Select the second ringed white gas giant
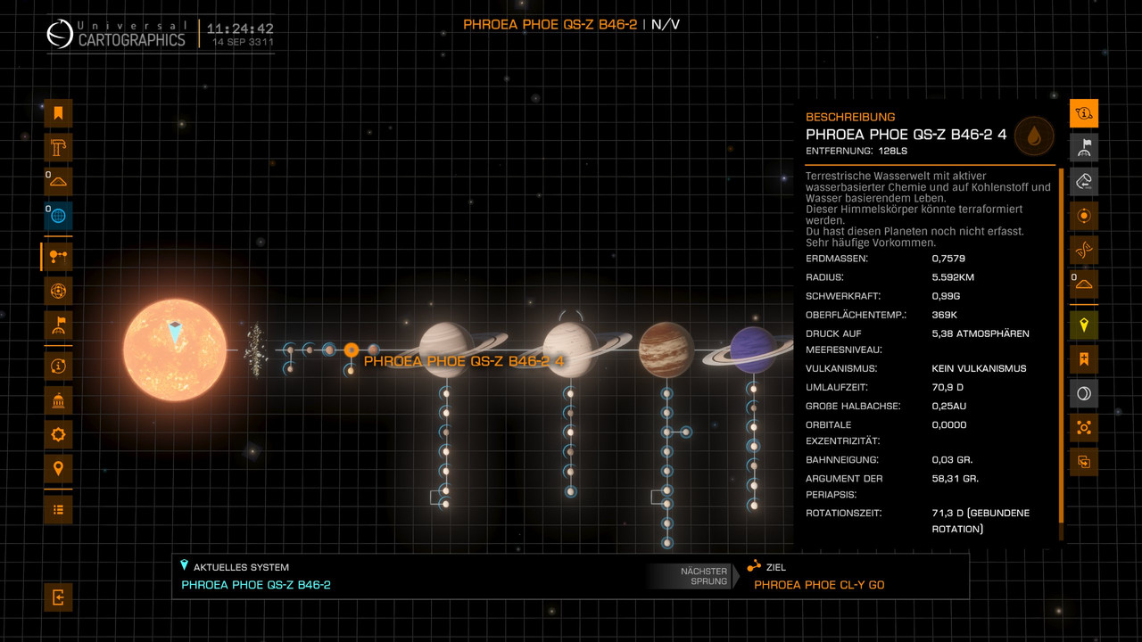This screenshot has height=642, width=1142. point(570,350)
